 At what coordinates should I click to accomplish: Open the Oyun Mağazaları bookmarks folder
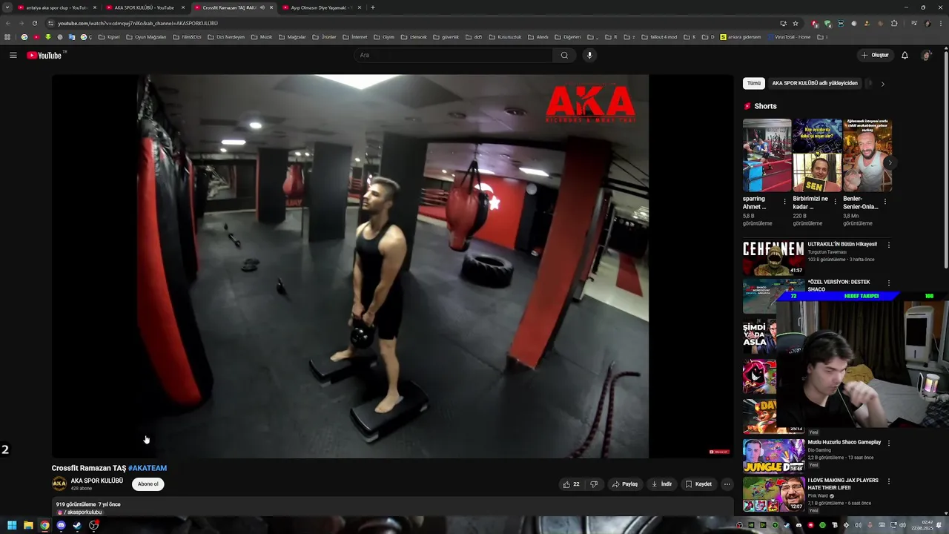pyautogui.click(x=146, y=37)
